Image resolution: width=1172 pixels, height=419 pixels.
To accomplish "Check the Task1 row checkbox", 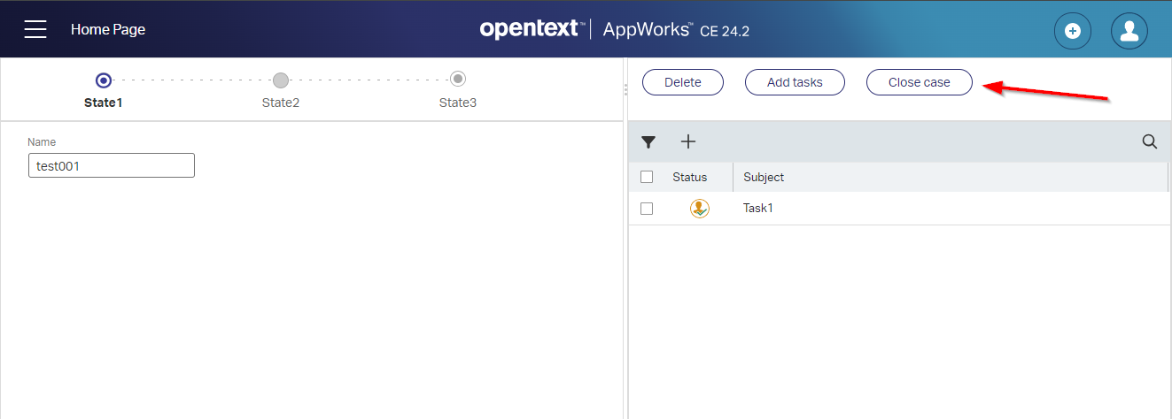I will point(647,209).
